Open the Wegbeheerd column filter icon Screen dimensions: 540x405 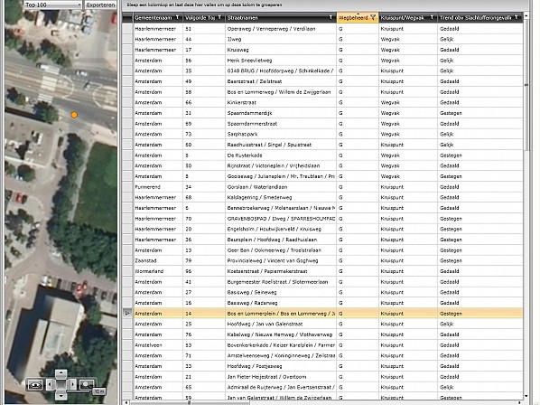click(x=373, y=17)
